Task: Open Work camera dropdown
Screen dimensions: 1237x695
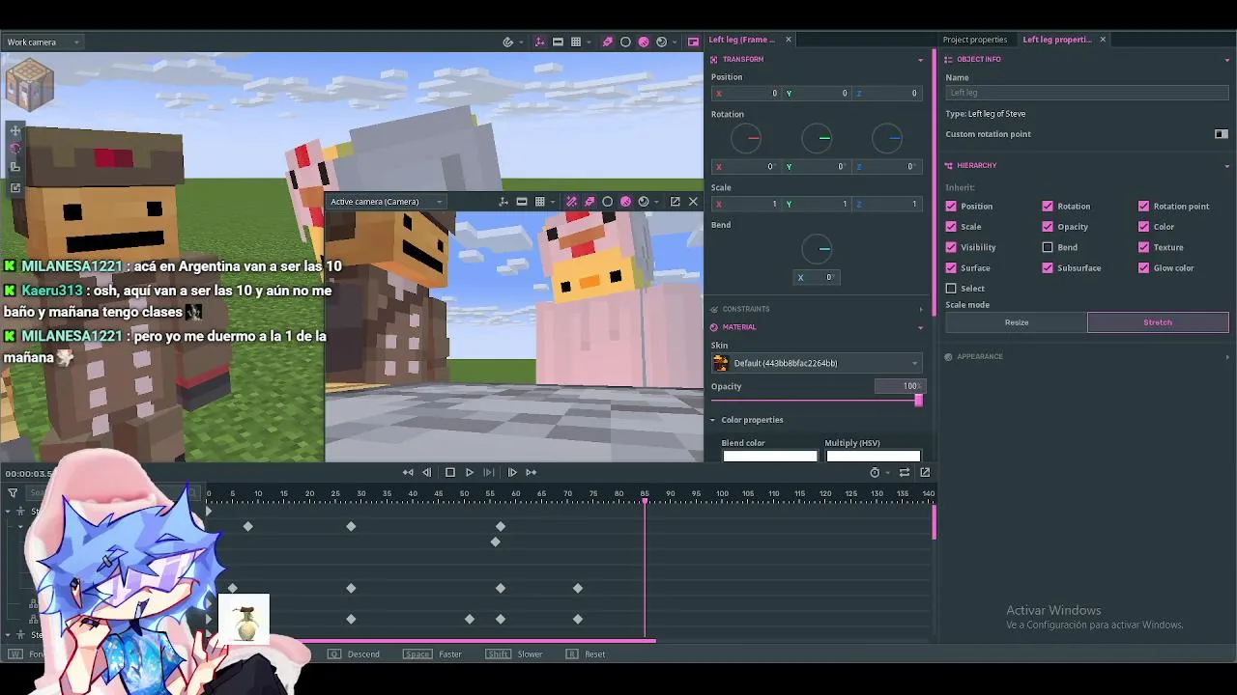Action: click(x=43, y=42)
